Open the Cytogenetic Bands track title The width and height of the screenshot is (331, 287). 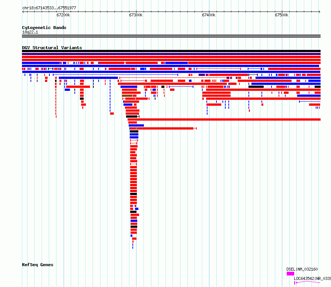(44, 28)
